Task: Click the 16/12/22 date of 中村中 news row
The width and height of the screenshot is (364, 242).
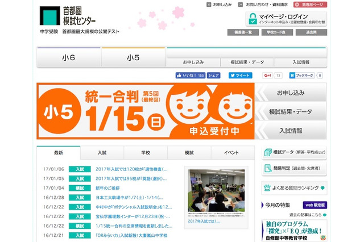Action: point(53,207)
